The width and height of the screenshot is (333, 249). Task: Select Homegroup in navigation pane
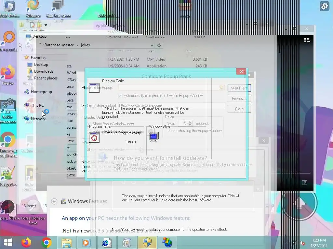[41, 92]
